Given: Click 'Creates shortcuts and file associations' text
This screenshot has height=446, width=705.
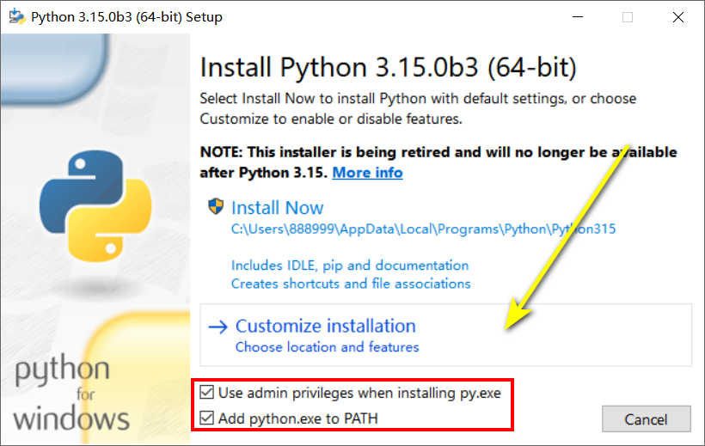Looking at the screenshot, I should coord(351,284).
